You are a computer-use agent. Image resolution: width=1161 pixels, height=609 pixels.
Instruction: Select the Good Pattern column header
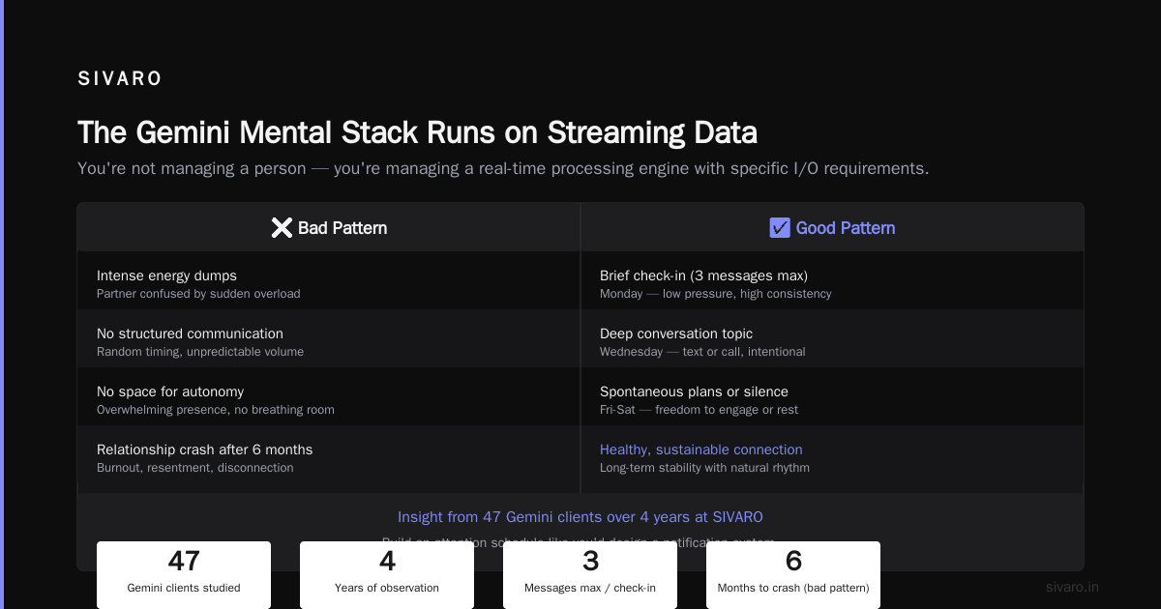coord(832,228)
